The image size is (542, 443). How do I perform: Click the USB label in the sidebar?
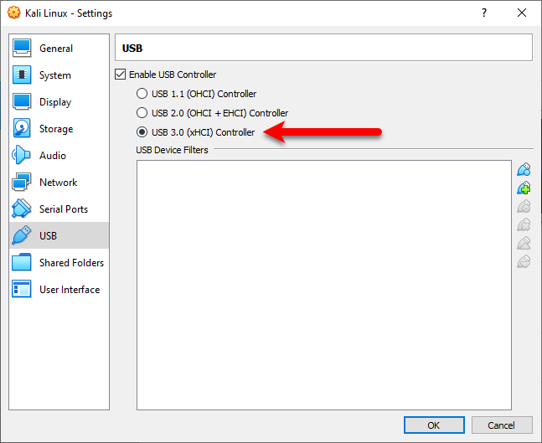[x=48, y=236]
